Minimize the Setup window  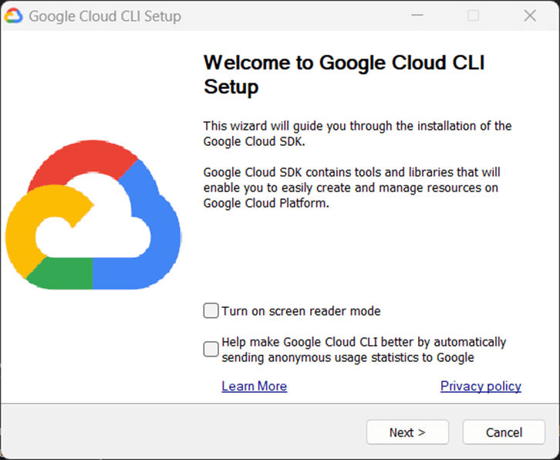[417, 15]
